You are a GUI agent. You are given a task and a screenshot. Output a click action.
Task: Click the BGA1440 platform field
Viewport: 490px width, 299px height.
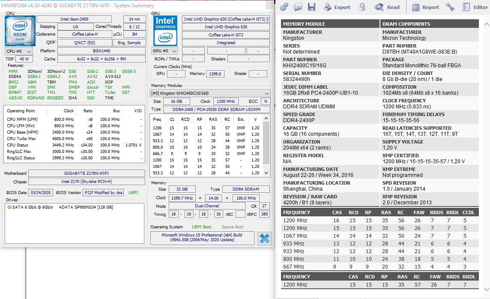(102, 51)
